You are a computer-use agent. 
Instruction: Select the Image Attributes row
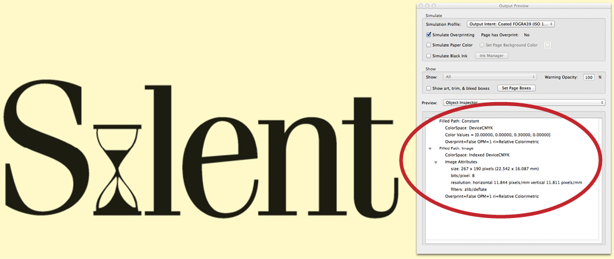coord(461,162)
